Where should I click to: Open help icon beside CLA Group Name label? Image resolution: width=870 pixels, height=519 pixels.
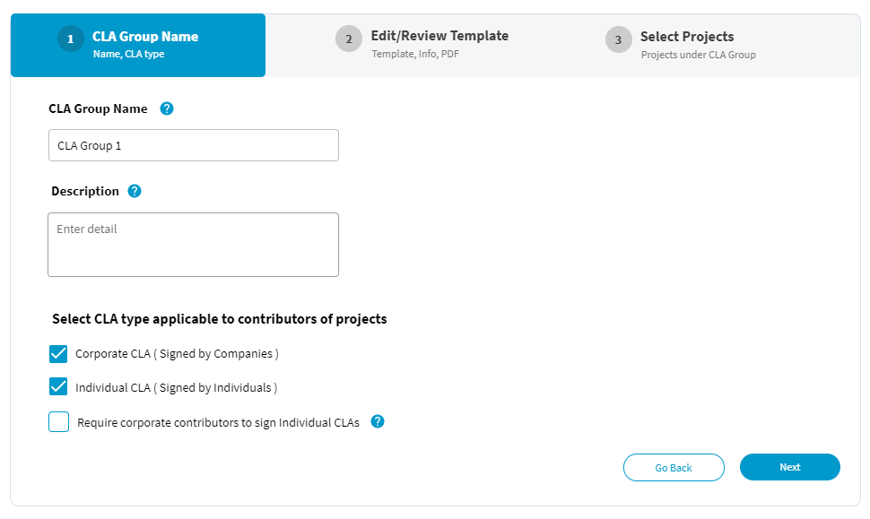[167, 108]
